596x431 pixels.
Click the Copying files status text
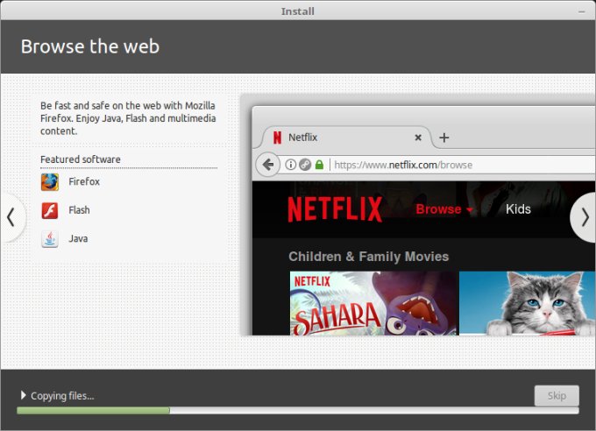[x=62, y=396]
